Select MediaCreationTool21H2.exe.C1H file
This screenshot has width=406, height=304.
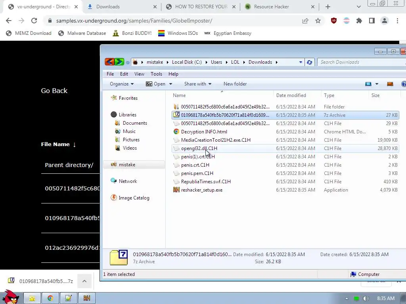pos(285,140)
